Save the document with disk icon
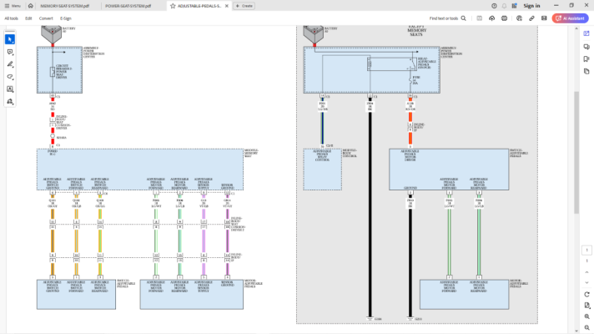Screen dimensions: 594x334 coord(479,18)
